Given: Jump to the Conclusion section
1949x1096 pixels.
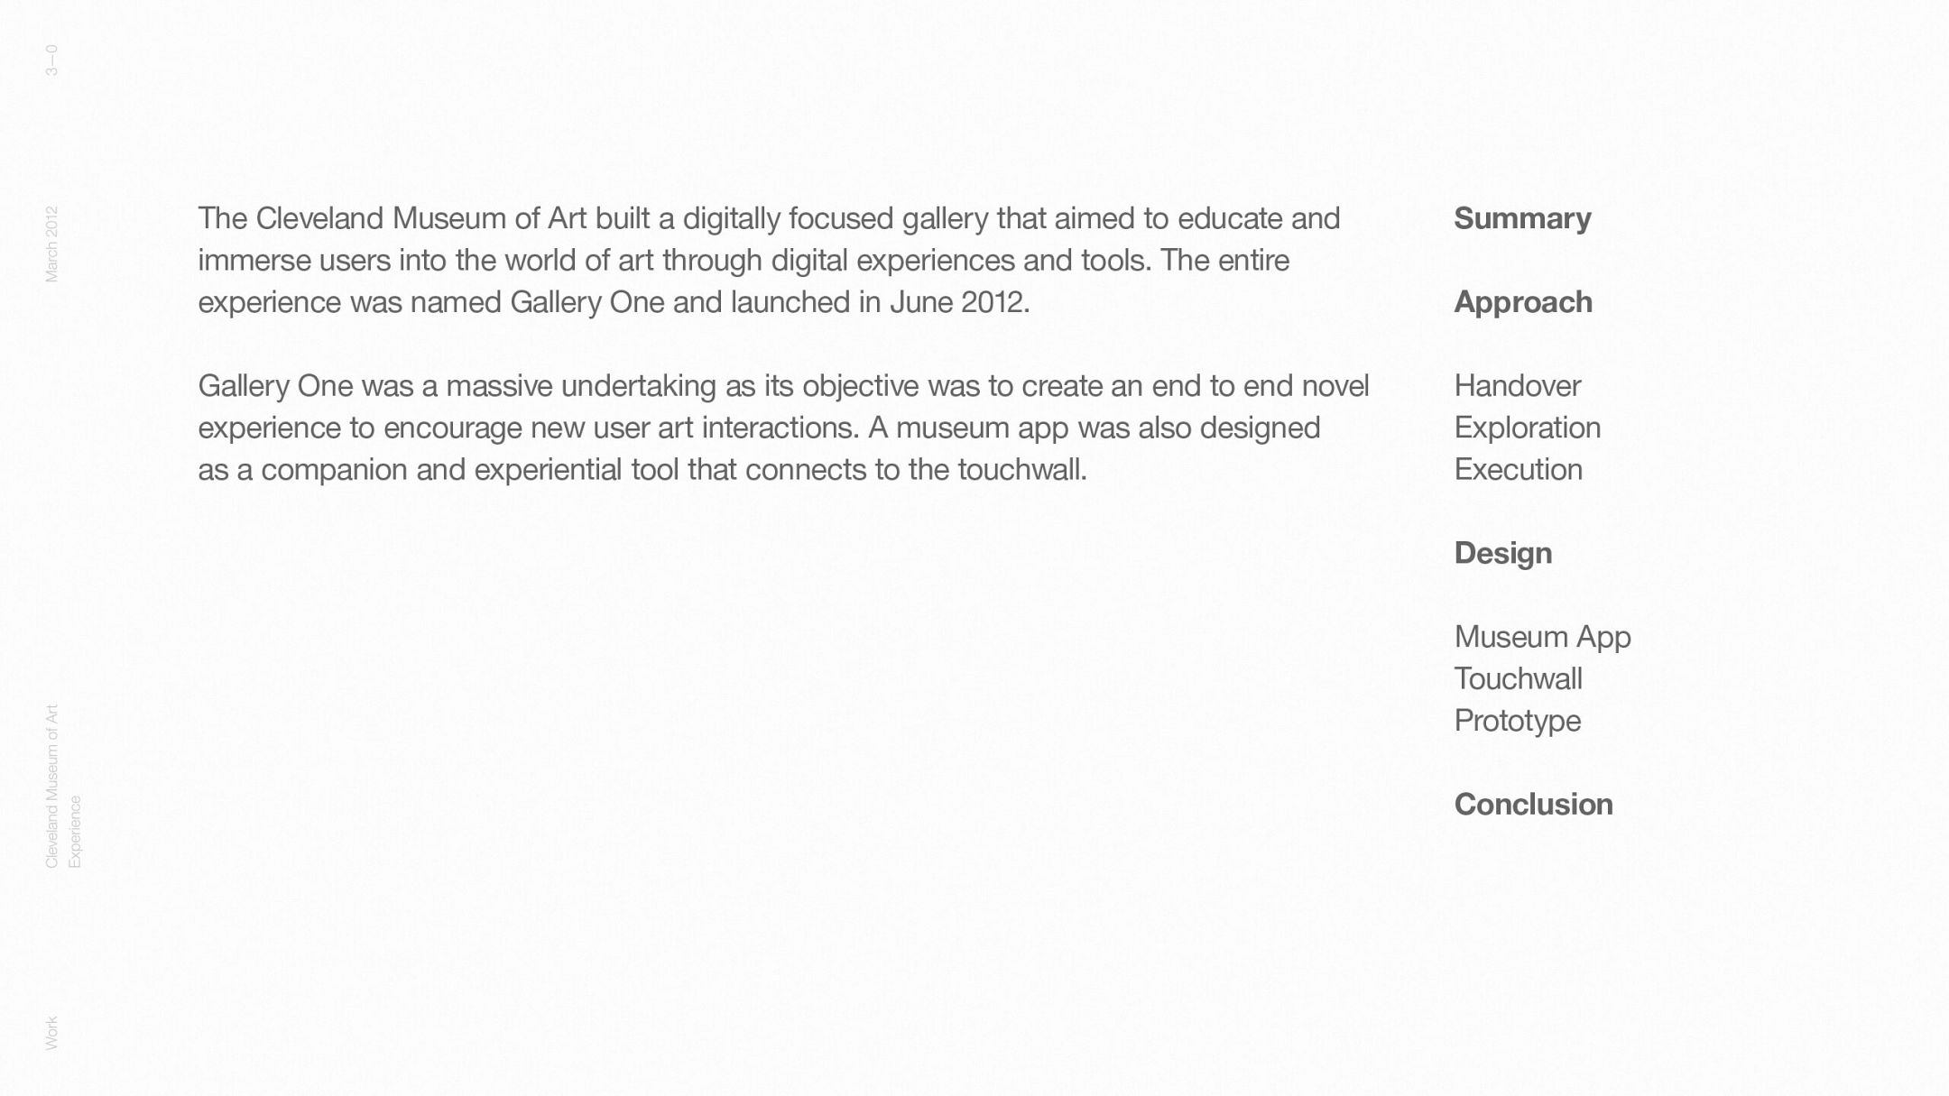Looking at the screenshot, I should 1533,805.
